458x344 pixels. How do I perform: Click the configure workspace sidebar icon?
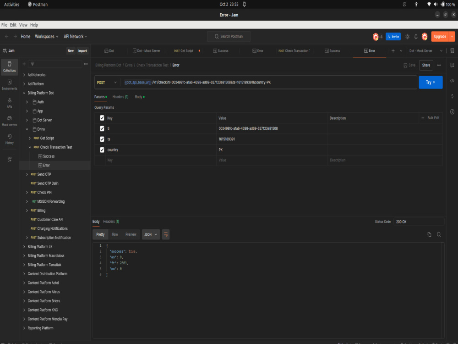(9, 159)
